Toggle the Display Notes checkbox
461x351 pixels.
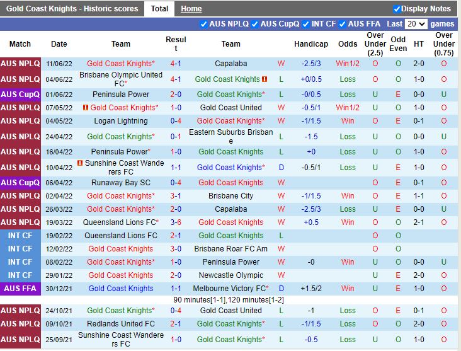click(397, 9)
